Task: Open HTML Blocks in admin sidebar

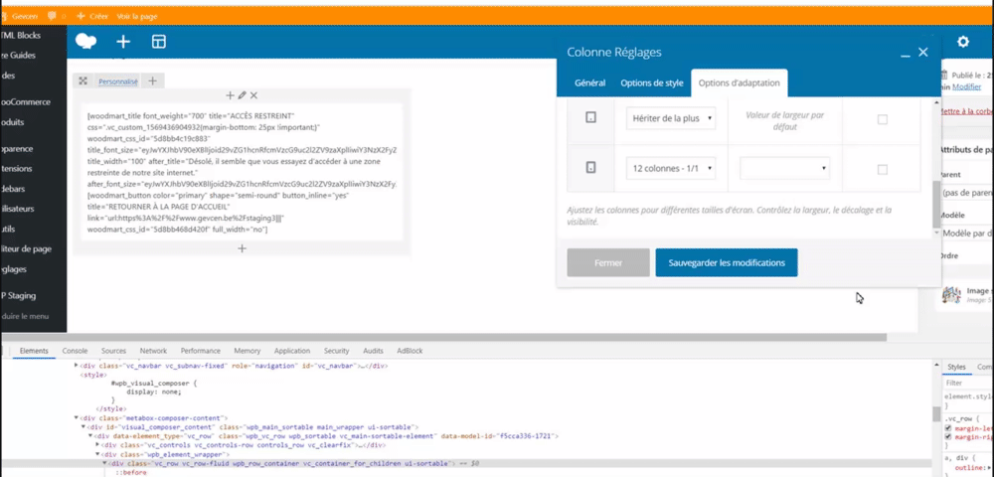Action: [x=22, y=36]
